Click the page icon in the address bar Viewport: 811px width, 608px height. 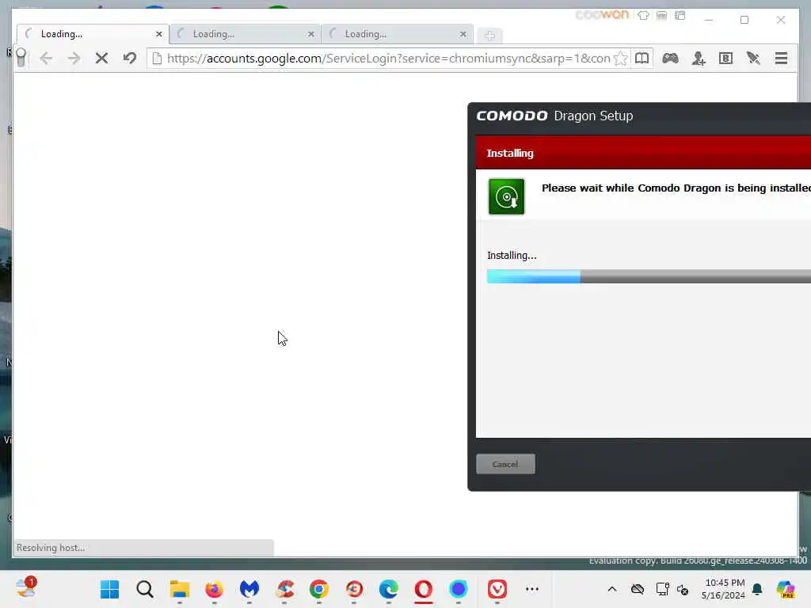tap(157, 59)
